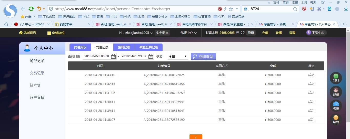Click the 立即查询 search button
The height and width of the screenshot is (139, 350).
(x=203, y=56)
